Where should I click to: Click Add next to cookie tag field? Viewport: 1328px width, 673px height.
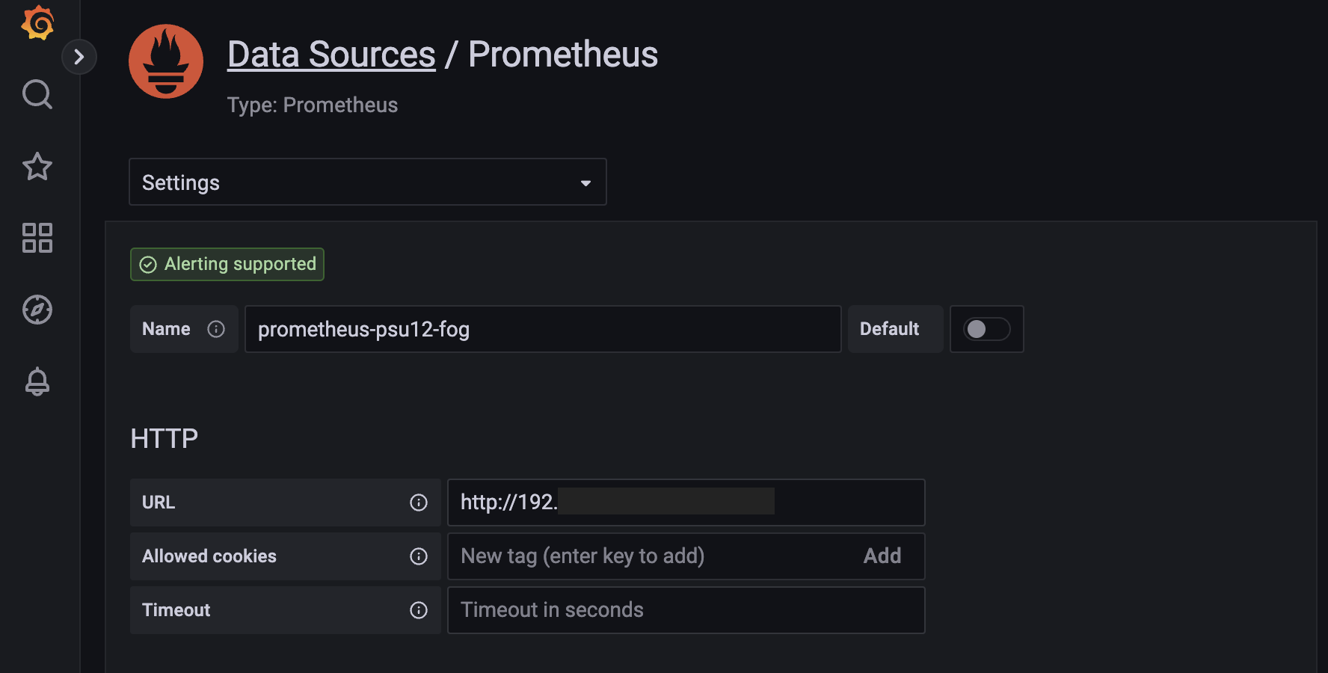882,556
